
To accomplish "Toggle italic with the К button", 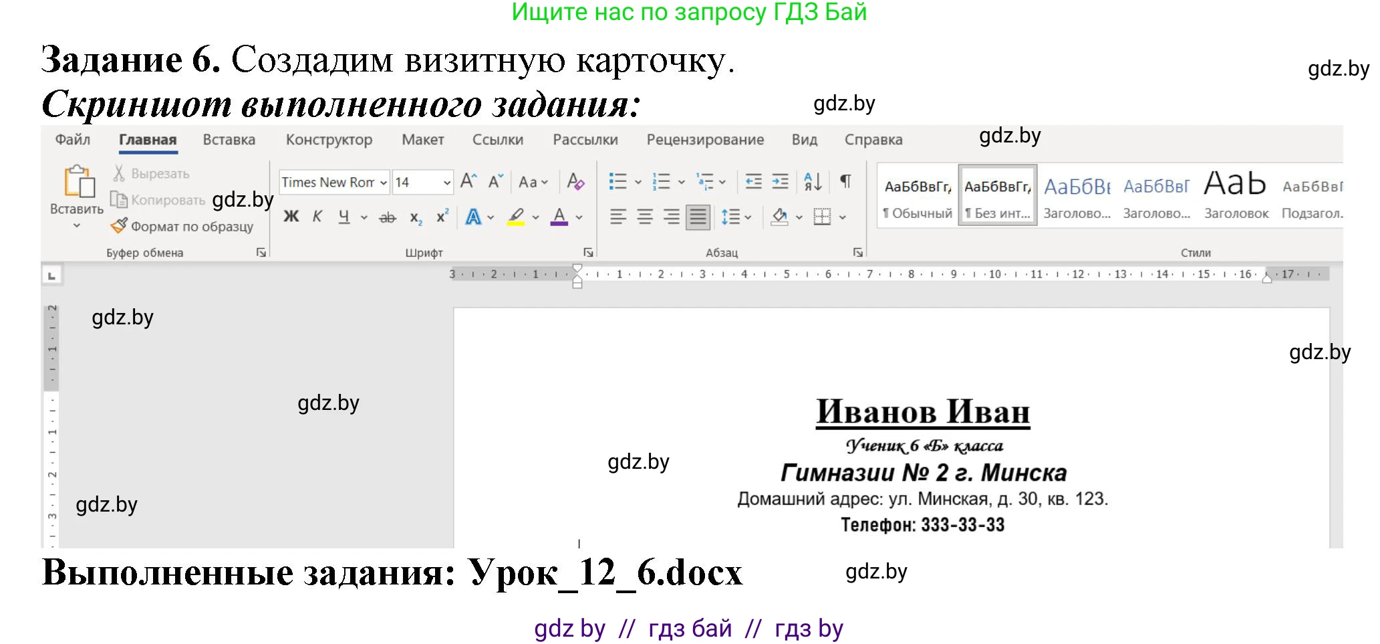I will pos(317,218).
